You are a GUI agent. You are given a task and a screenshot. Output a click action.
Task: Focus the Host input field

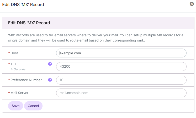pyautogui.click(x=121, y=53)
